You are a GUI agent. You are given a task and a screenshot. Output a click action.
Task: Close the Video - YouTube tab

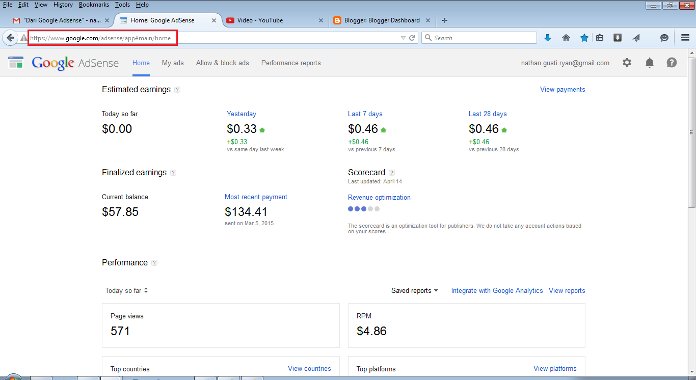click(320, 20)
